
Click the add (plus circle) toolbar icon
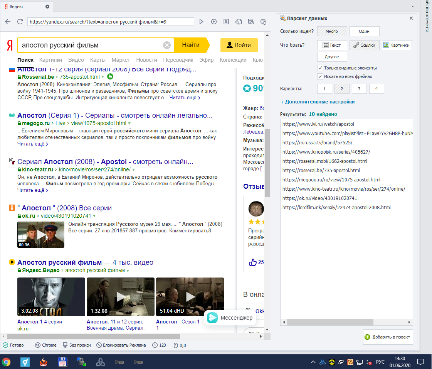[214, 22]
